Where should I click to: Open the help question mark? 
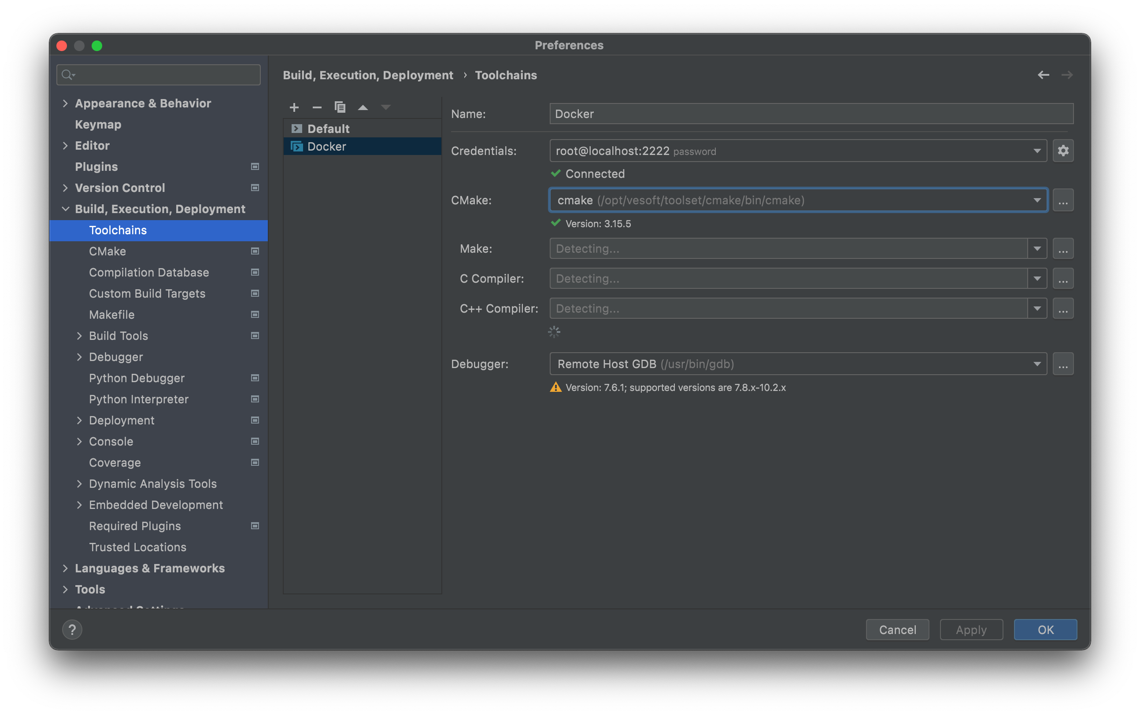(x=72, y=630)
